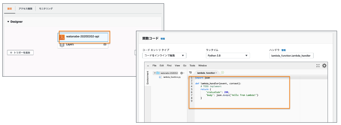The height and width of the screenshot is (125, 341).
Task: Switch to the アクセス権限 tab
Action: (x=25, y=9)
